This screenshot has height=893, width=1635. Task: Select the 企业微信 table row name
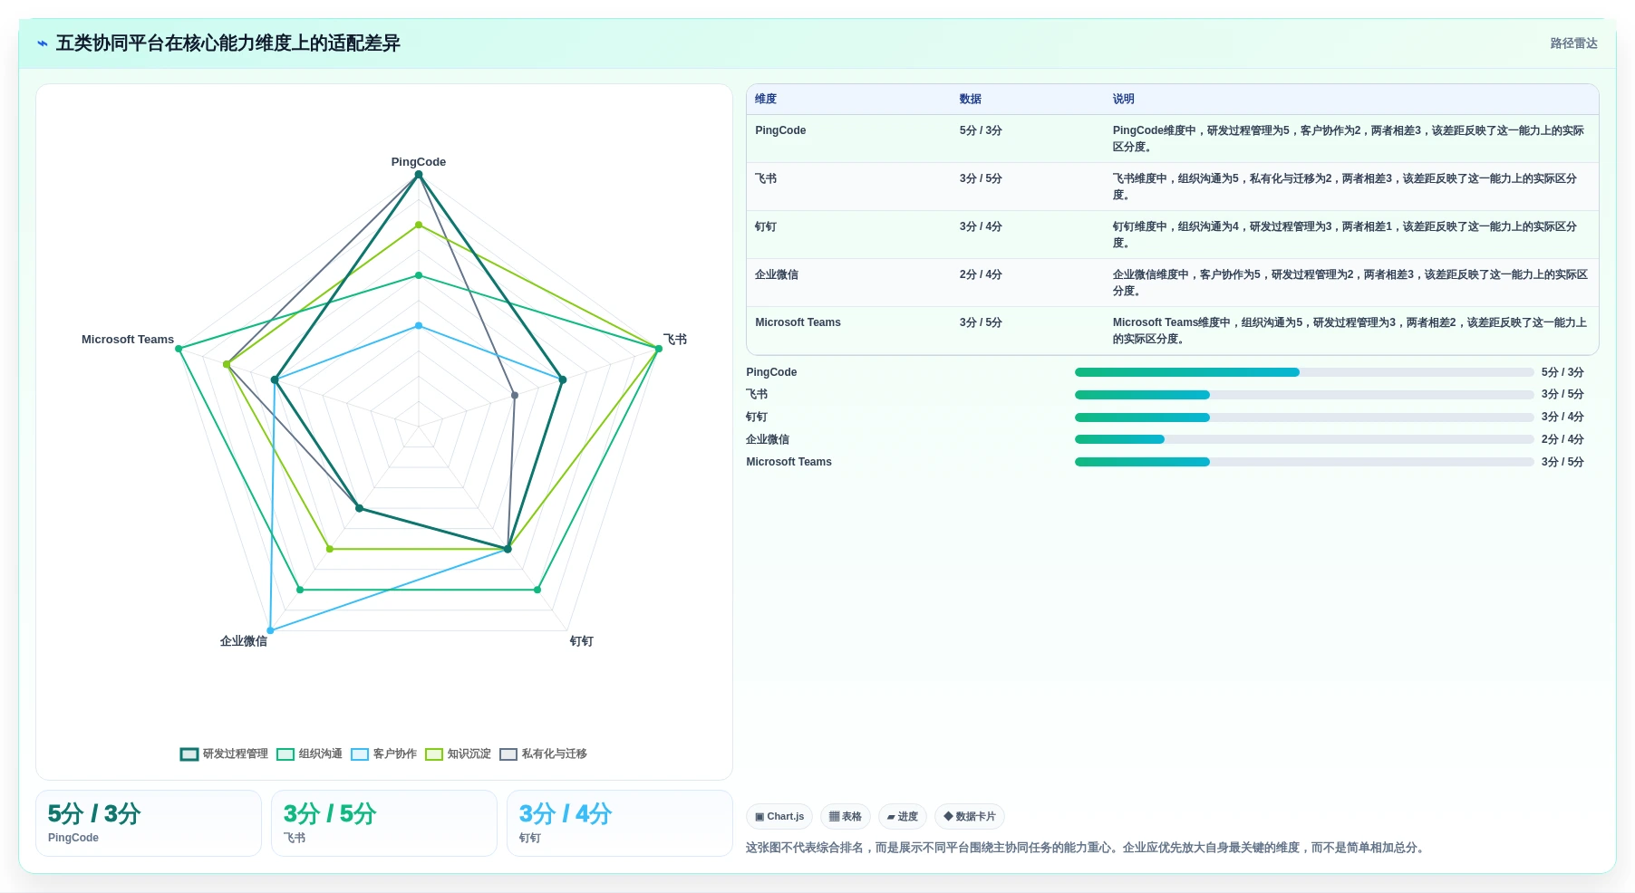(777, 274)
